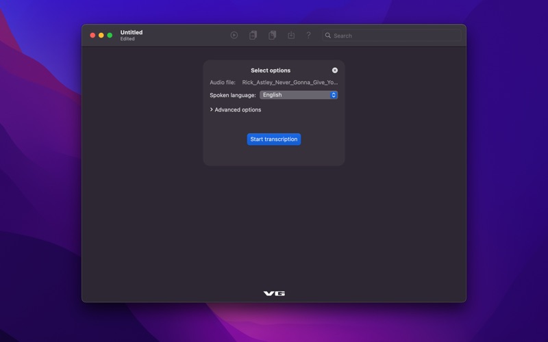Click the Edited status under title
Screen dimensions: 548x342
[127, 39]
